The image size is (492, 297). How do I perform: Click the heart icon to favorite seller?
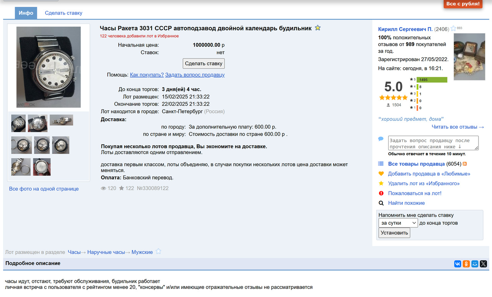381,174
